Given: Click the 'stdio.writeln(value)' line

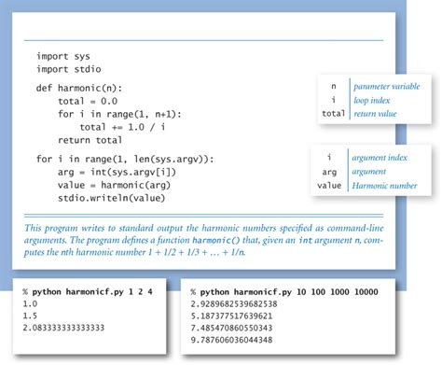Looking at the screenshot, I should [x=111, y=198].
